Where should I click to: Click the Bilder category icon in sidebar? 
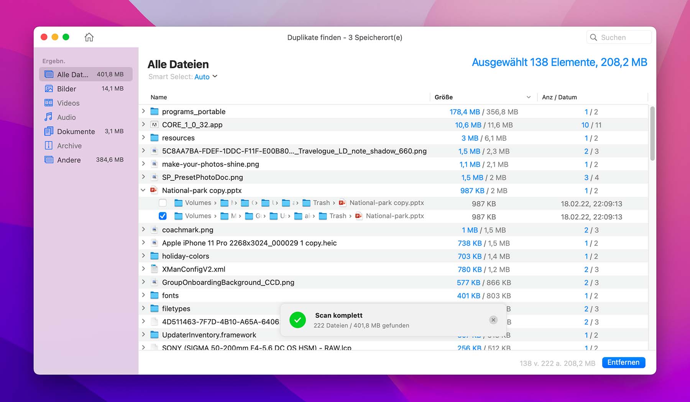49,89
